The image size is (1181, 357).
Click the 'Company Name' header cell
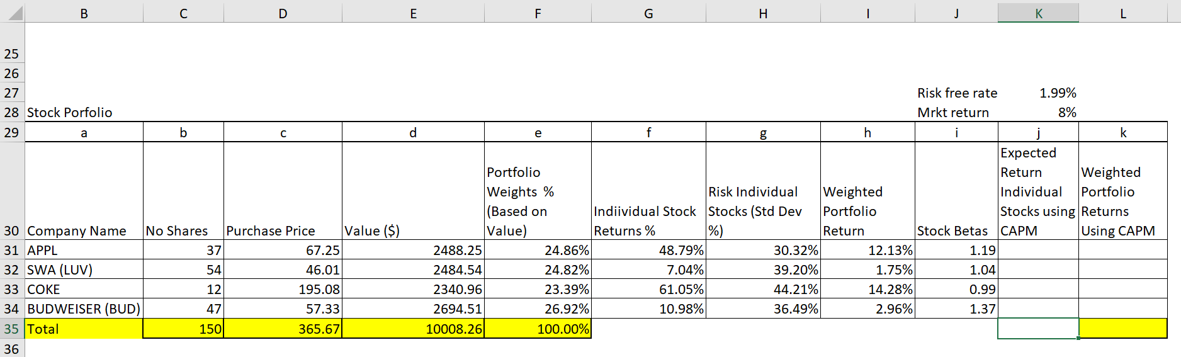[84, 191]
